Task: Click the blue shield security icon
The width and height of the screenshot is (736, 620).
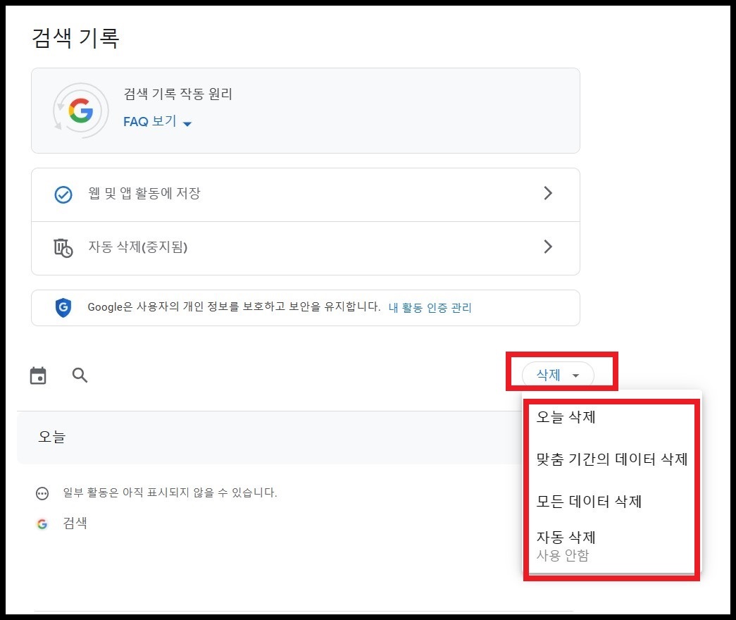Action: coord(63,307)
